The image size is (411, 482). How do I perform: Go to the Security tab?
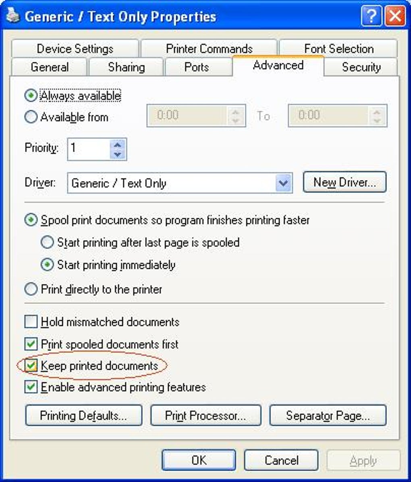(361, 67)
